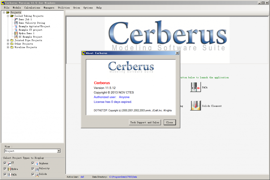Click the SC Example Project icon
The image size is (270, 180).
tap(16, 37)
